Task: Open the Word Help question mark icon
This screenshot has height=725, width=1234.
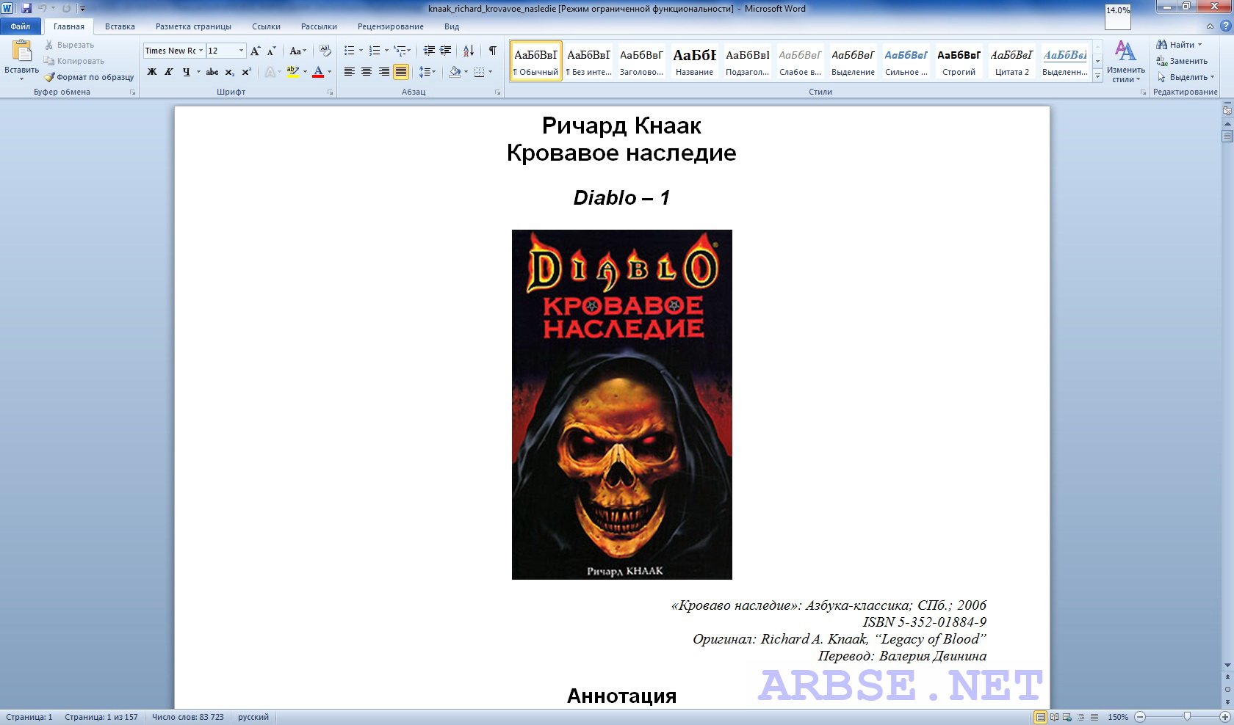Action: point(1225,26)
